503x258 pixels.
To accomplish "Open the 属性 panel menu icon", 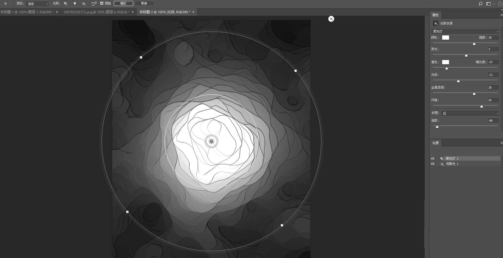I will click(501, 15).
